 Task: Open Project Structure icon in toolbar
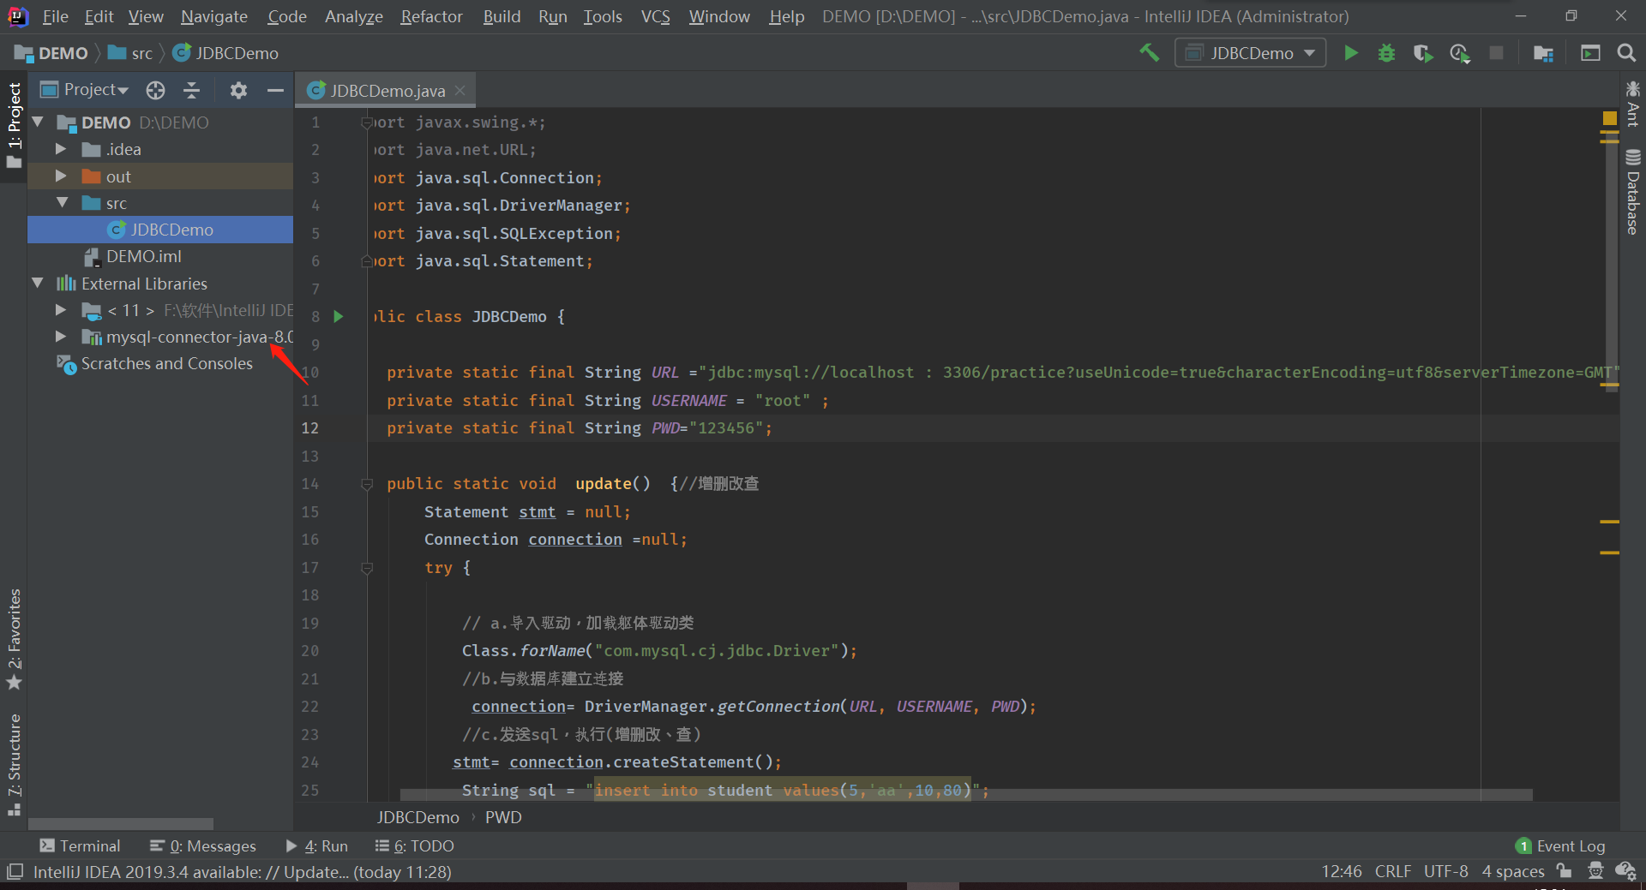click(x=1543, y=53)
